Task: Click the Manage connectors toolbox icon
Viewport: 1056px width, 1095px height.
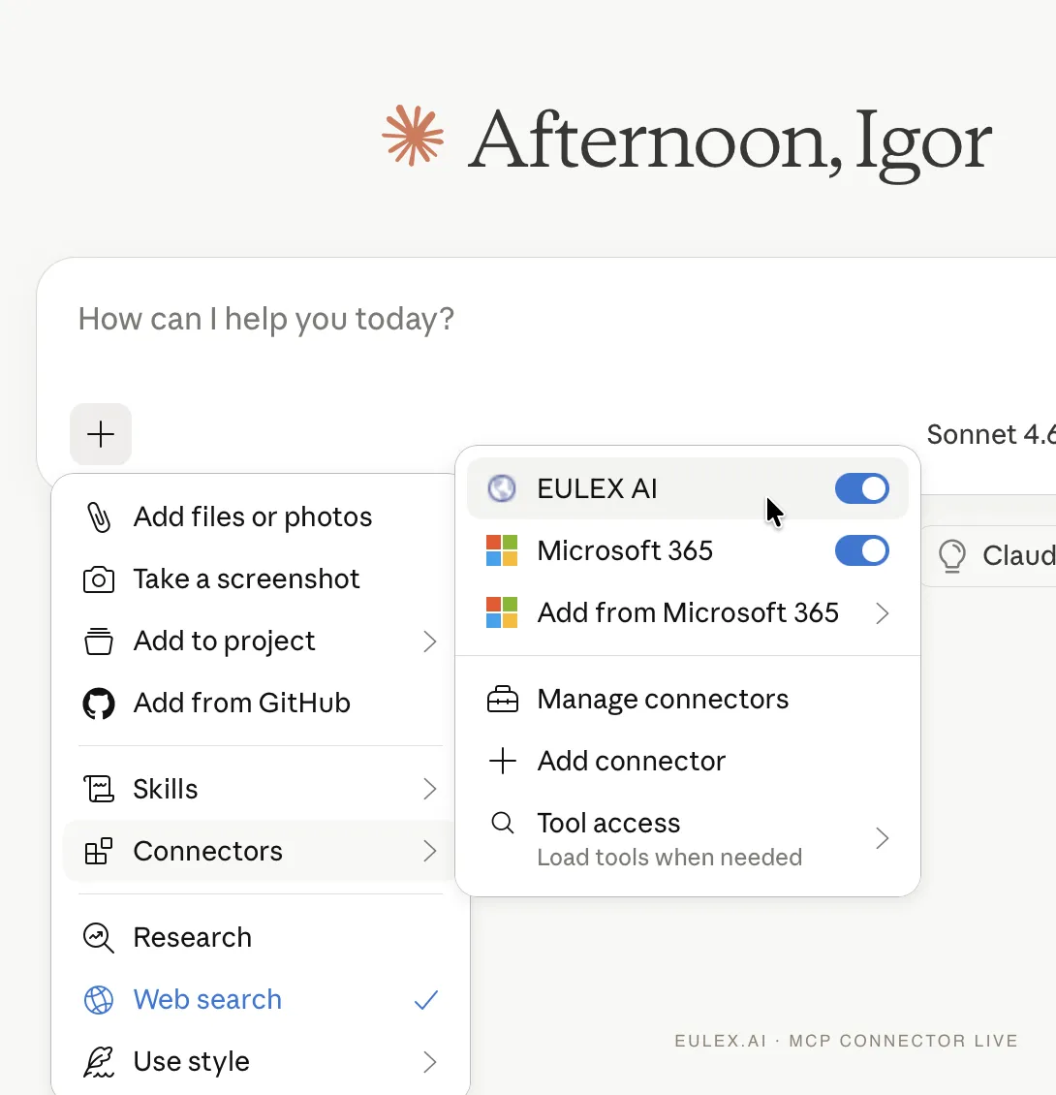Action: point(502,699)
